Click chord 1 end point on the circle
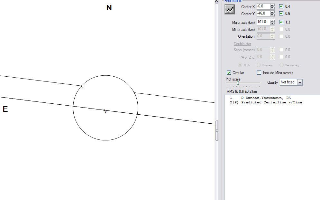Image resolution: width=320 pixels, height=200 pixels. (134, 93)
